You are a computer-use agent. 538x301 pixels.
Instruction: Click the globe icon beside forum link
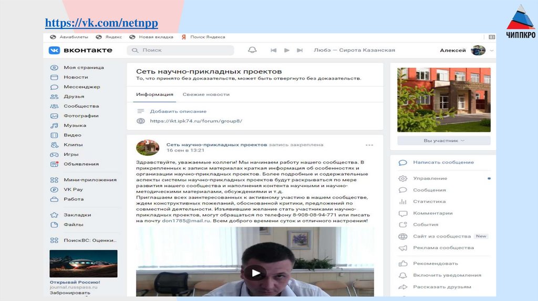[141, 121]
